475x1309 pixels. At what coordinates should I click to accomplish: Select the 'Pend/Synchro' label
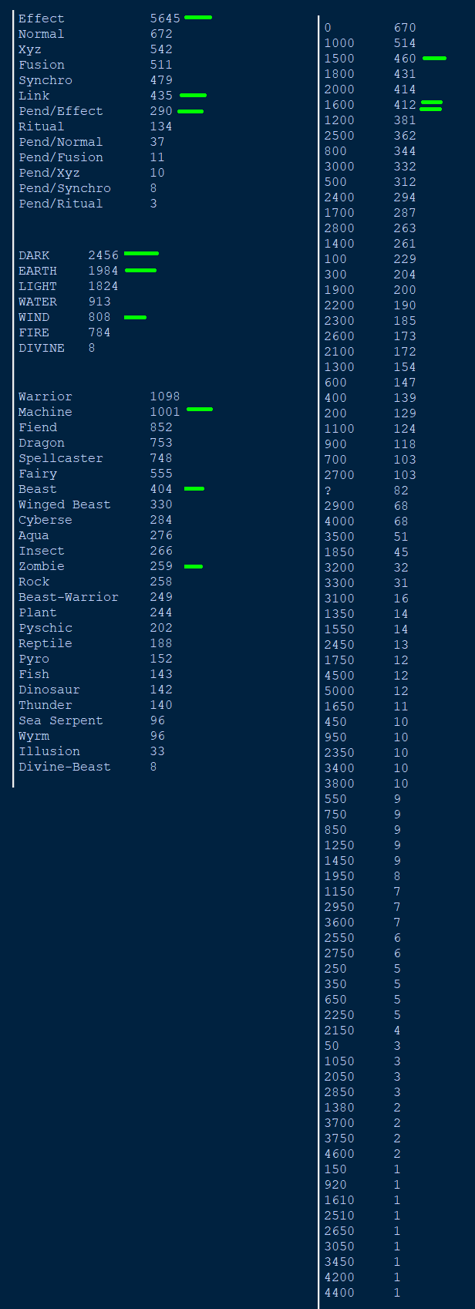pos(65,188)
